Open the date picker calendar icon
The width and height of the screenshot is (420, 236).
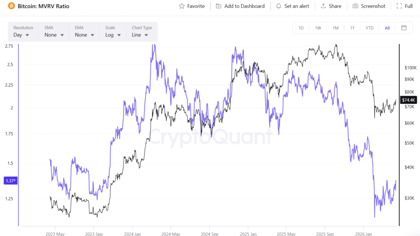(x=404, y=28)
